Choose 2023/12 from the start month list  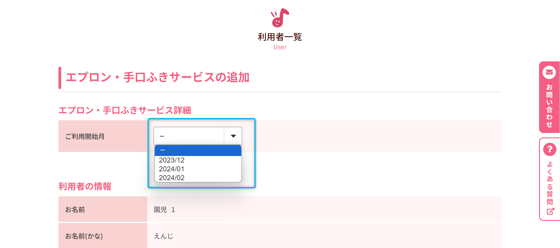[172, 160]
